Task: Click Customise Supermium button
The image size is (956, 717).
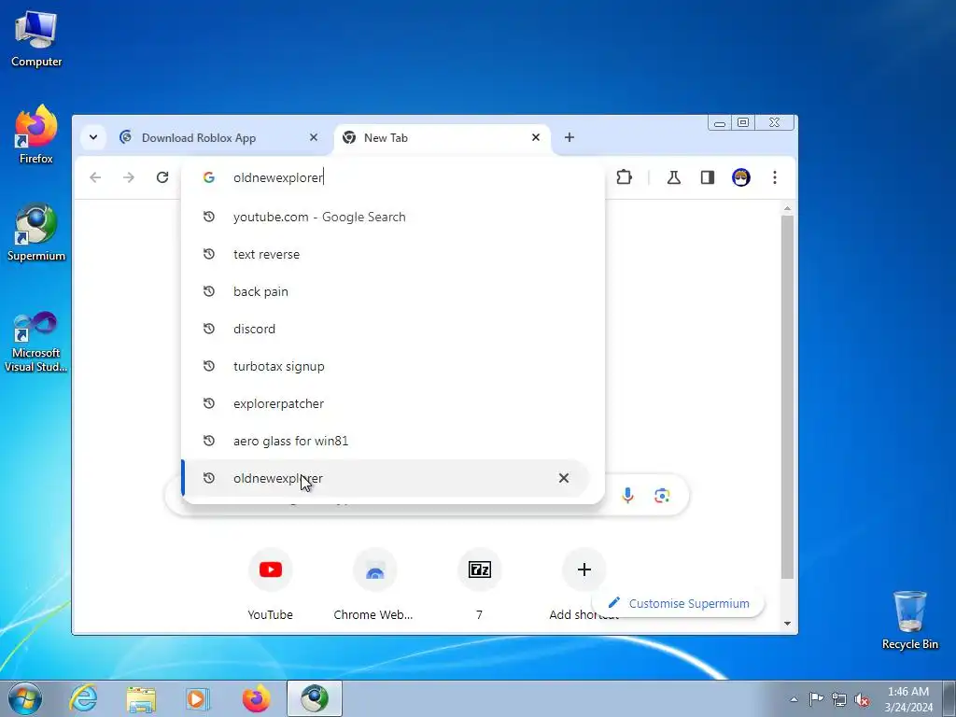Action: click(x=679, y=604)
